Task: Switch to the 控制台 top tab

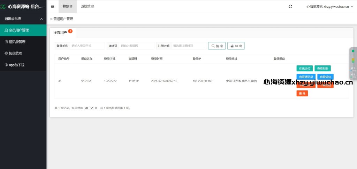Action: (68, 7)
